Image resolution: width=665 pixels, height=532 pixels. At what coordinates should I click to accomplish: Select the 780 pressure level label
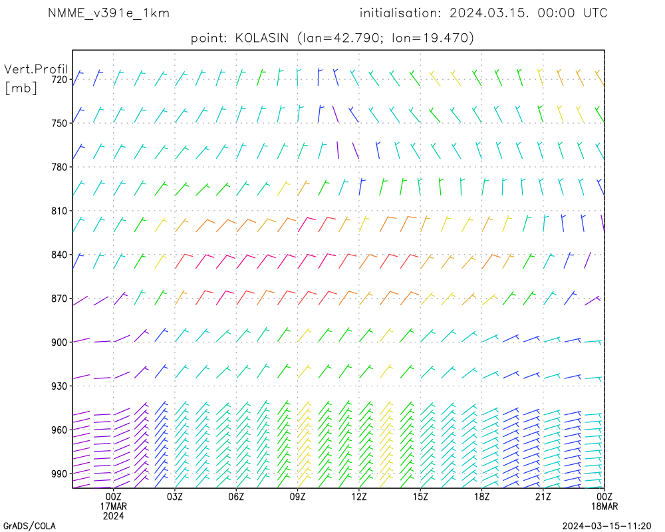tap(59, 167)
